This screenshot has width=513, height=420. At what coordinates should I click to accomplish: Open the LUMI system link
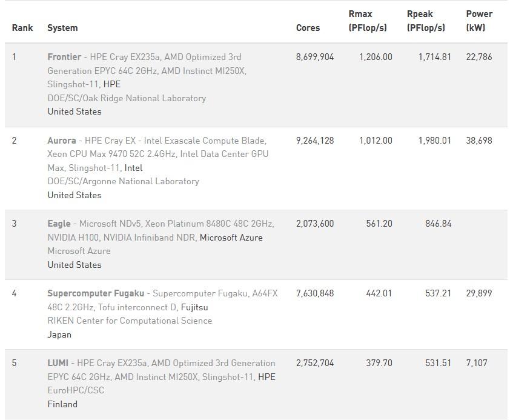coord(58,363)
